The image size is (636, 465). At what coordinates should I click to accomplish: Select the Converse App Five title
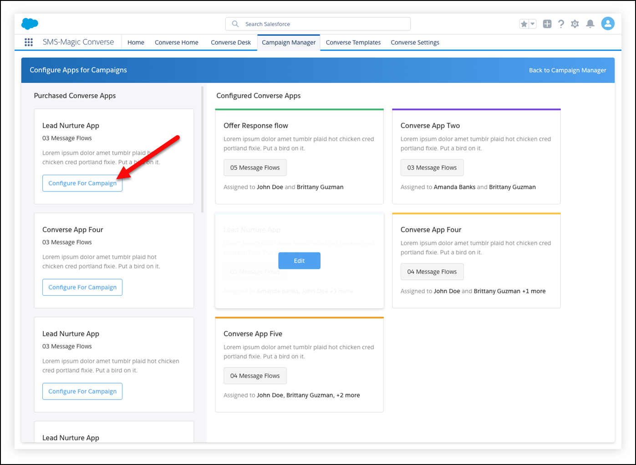tap(253, 334)
